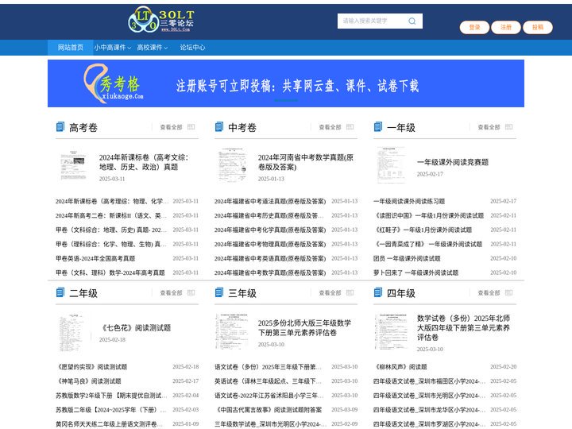
Task: Click the book icon beside 一年级
Action: click(x=378, y=127)
